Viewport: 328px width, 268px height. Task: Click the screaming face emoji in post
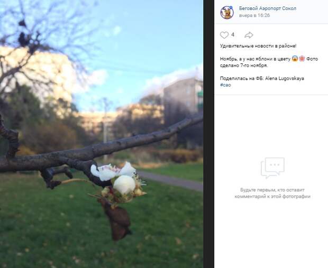(x=295, y=59)
